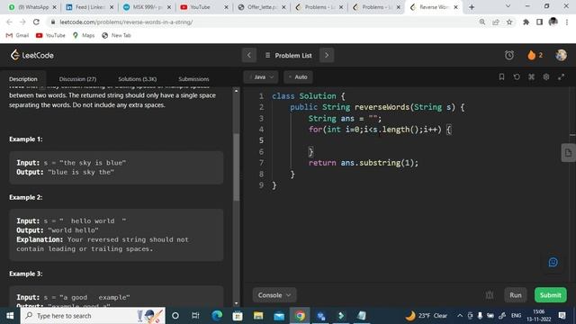
Task: Go to next problem arrow
Action: (327, 55)
